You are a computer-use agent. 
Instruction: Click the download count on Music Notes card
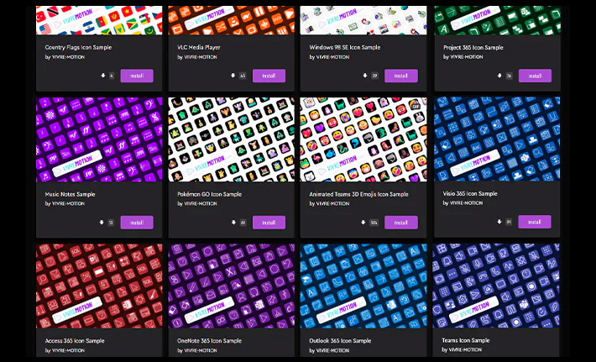point(111,223)
